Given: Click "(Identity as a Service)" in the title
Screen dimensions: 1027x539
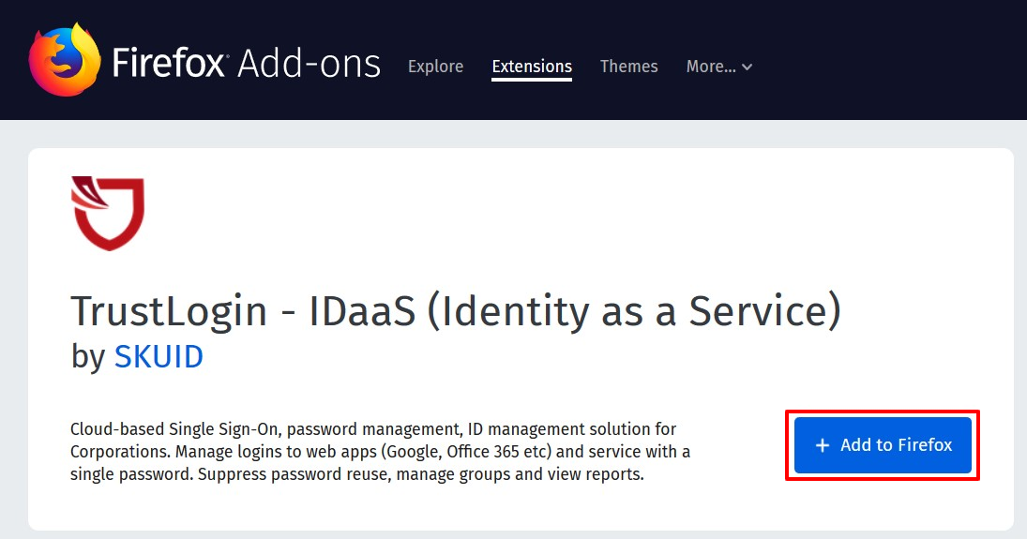Looking at the screenshot, I should [x=634, y=311].
